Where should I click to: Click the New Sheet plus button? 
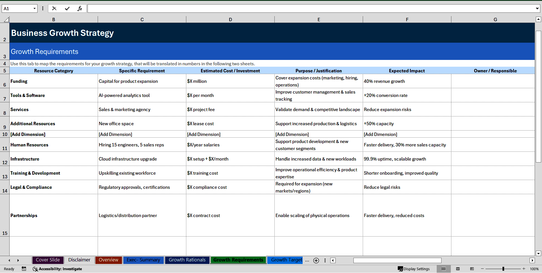click(x=316, y=261)
